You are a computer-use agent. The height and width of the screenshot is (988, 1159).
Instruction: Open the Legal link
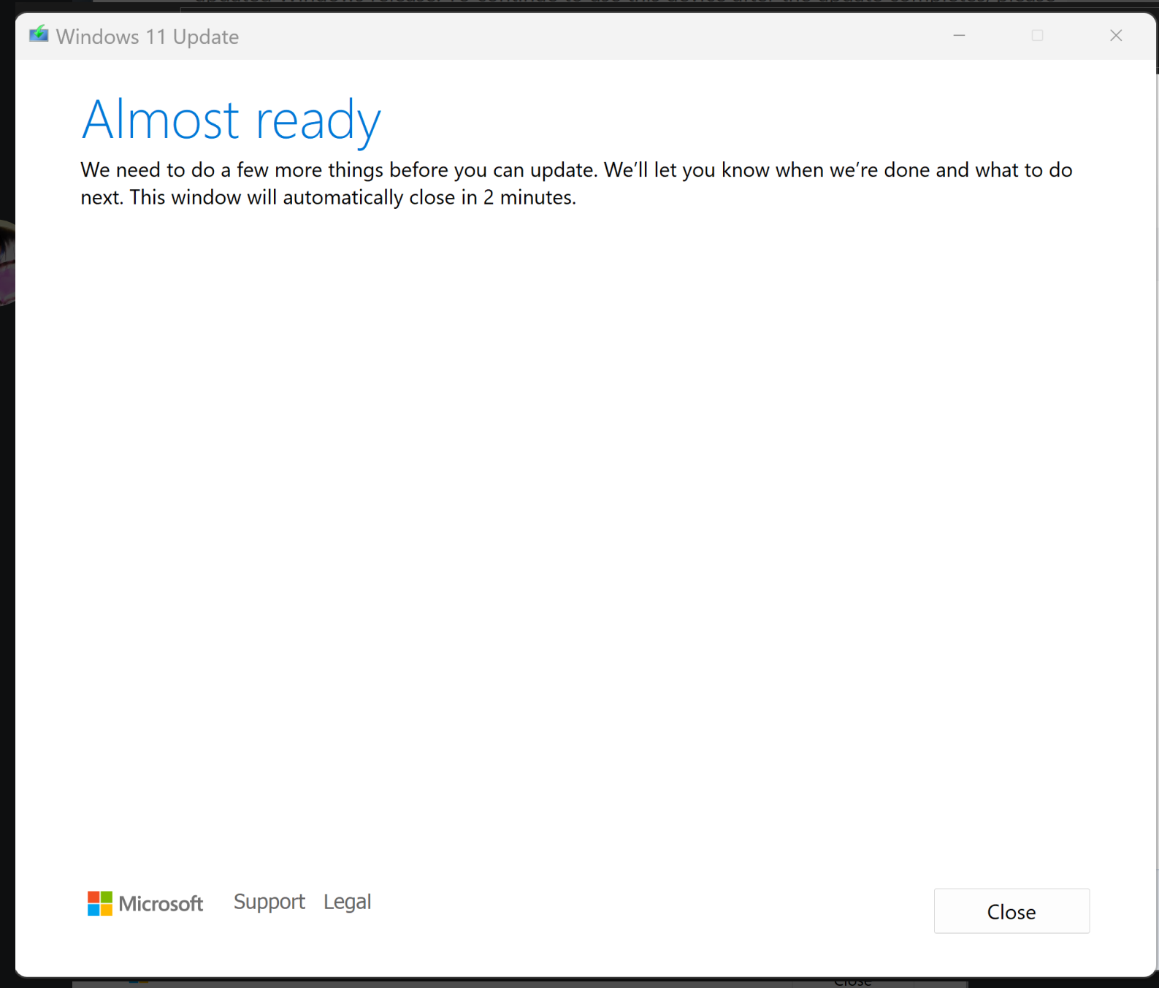point(348,903)
